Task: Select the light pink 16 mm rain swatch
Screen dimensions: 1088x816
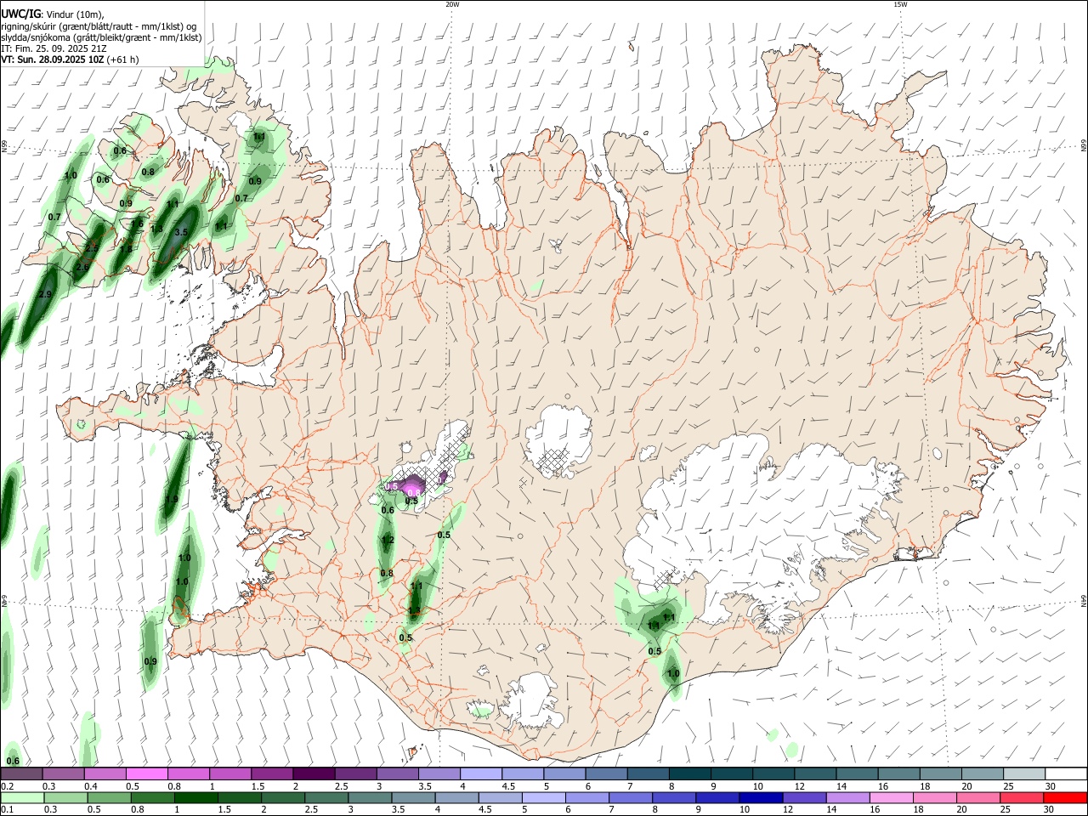Action: coord(892,797)
